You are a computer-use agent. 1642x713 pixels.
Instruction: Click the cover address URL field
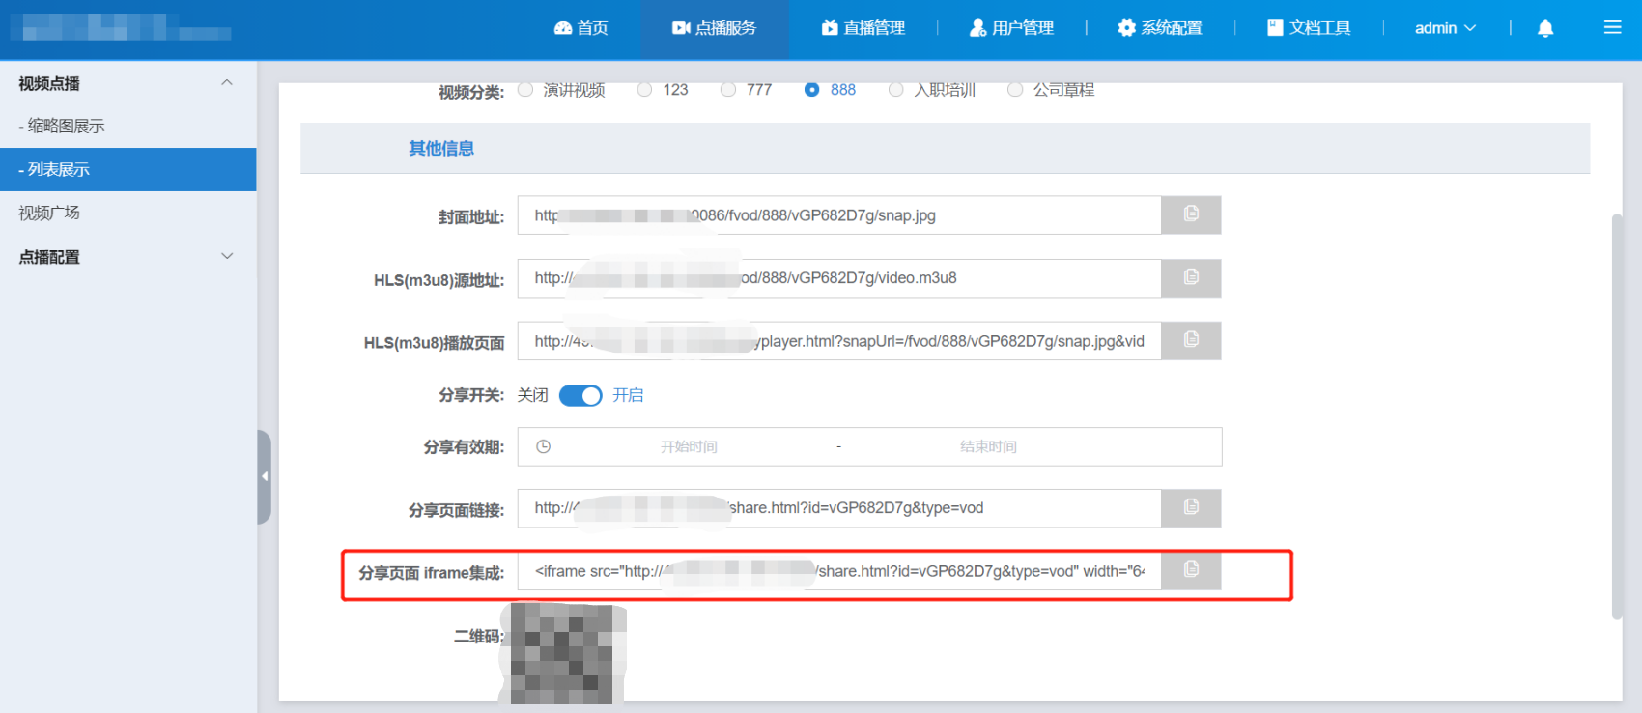[x=839, y=214]
